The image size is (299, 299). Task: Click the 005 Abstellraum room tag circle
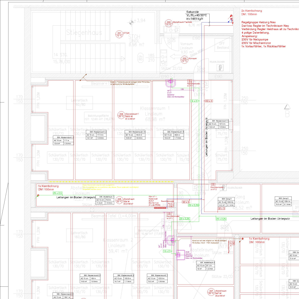tap(119, 200)
